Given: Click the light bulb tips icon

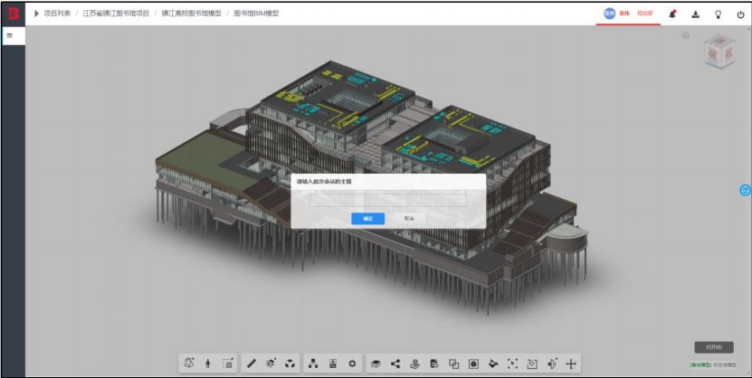Looking at the screenshot, I should coord(718,14).
